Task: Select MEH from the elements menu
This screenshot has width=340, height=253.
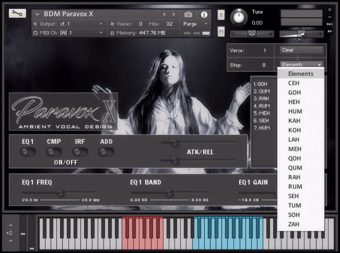Action: (301, 149)
